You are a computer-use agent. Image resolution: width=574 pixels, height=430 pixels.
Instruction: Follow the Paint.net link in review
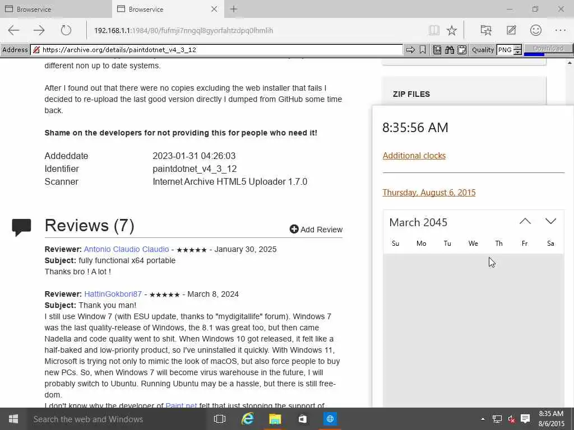coord(181,405)
